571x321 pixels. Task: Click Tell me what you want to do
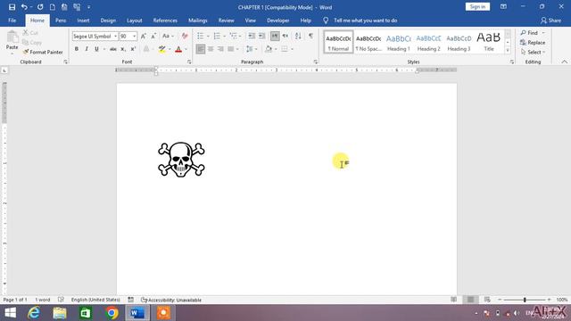click(x=365, y=21)
